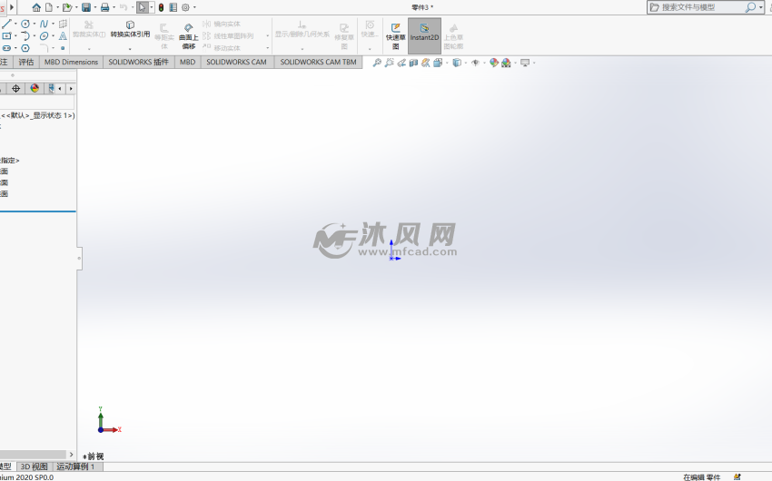Open DisplayManager color ball tab
The image size is (772, 481).
tap(35, 89)
